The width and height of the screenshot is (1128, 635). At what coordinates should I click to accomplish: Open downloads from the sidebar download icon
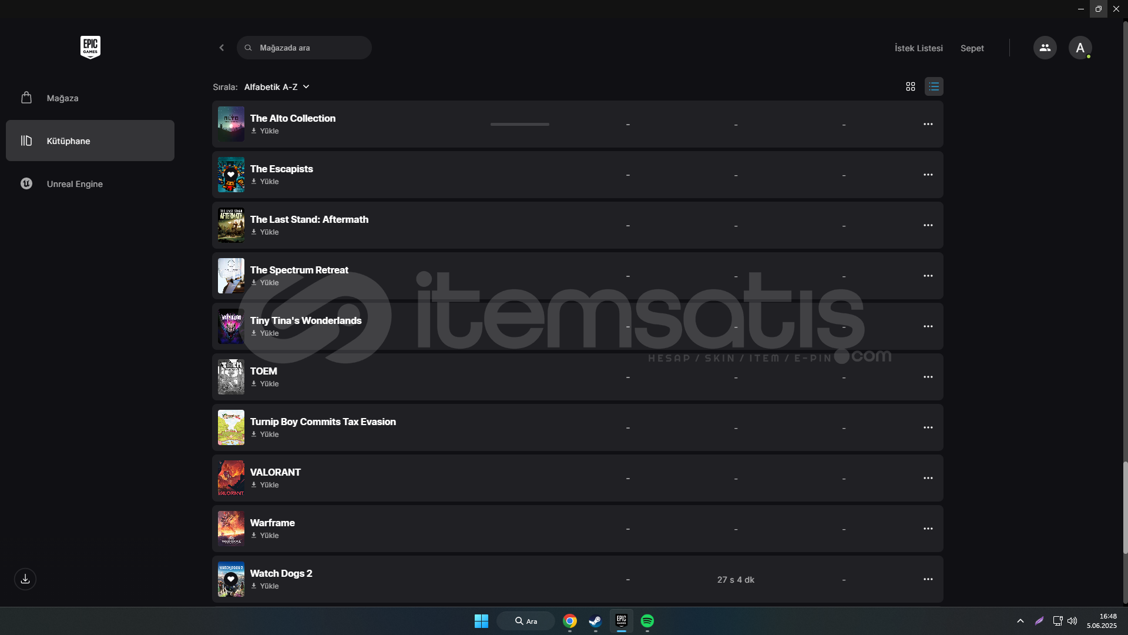tap(25, 579)
